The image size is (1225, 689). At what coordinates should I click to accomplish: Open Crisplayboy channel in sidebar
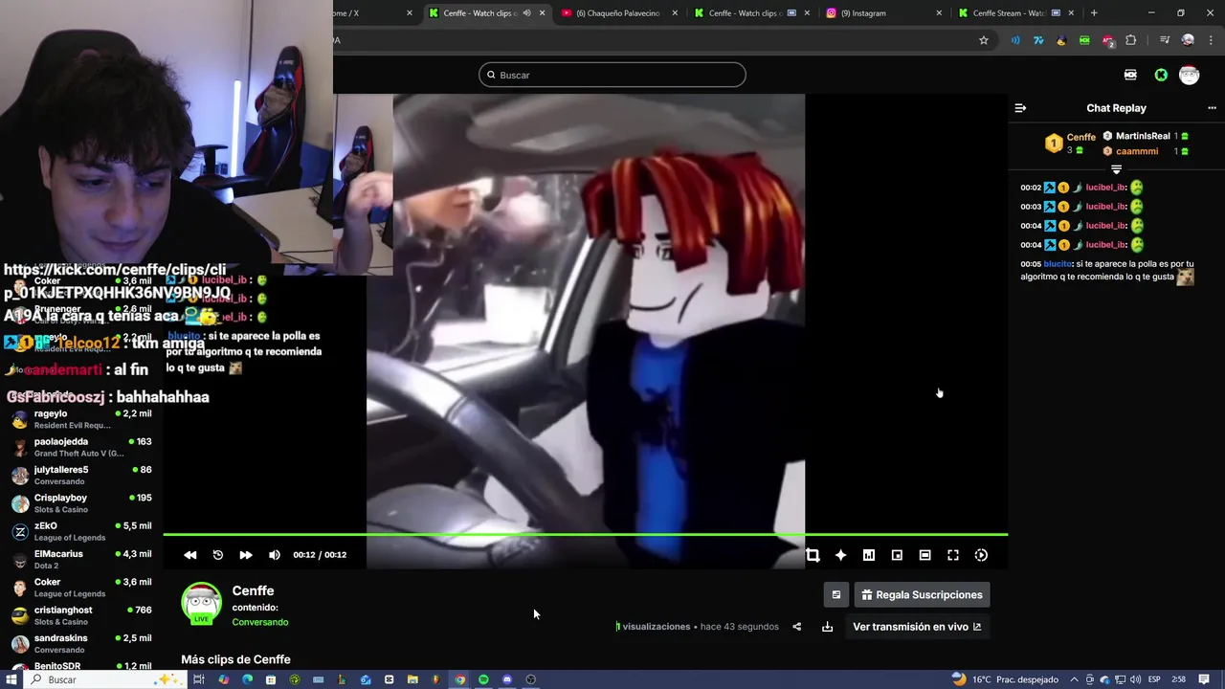point(81,503)
